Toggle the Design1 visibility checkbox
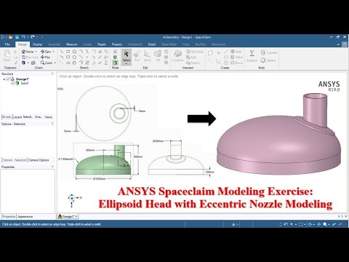This screenshot has height=262, width=349. 8,79
